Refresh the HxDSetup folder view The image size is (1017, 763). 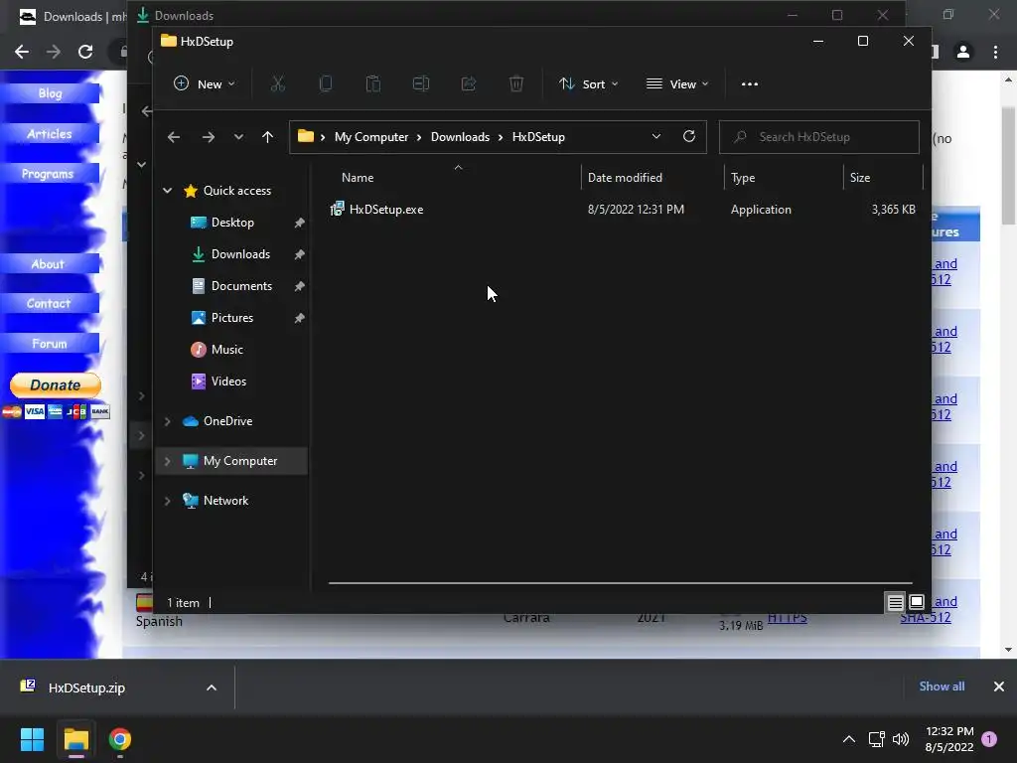pos(689,136)
